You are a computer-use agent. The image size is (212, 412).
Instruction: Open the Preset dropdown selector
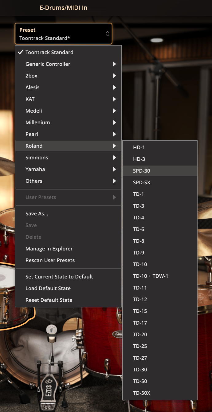point(63,34)
